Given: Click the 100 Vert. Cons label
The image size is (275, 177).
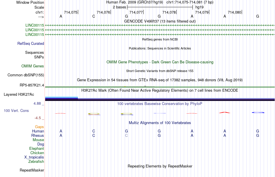Looking at the screenshot, I should (16, 110).
